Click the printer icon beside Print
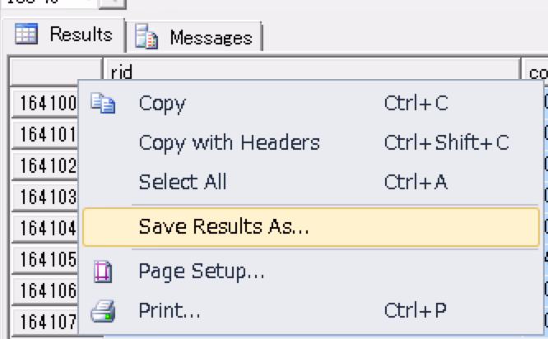Viewport: 548px width, 339px height. pyautogui.click(x=103, y=311)
